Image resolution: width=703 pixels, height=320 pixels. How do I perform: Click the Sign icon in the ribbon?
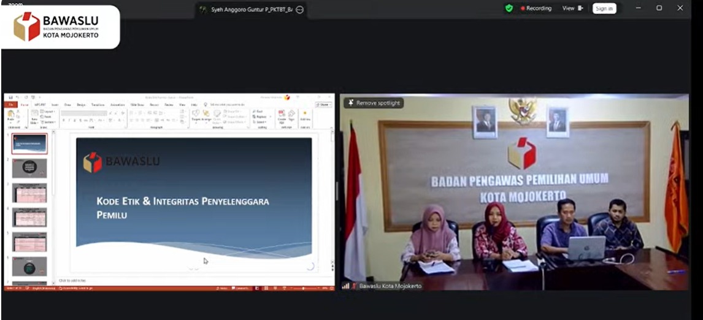click(x=291, y=115)
